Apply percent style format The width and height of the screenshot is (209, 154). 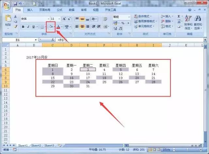click(x=123, y=23)
